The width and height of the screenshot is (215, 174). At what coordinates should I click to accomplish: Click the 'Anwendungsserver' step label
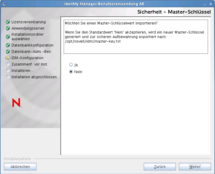28,28
